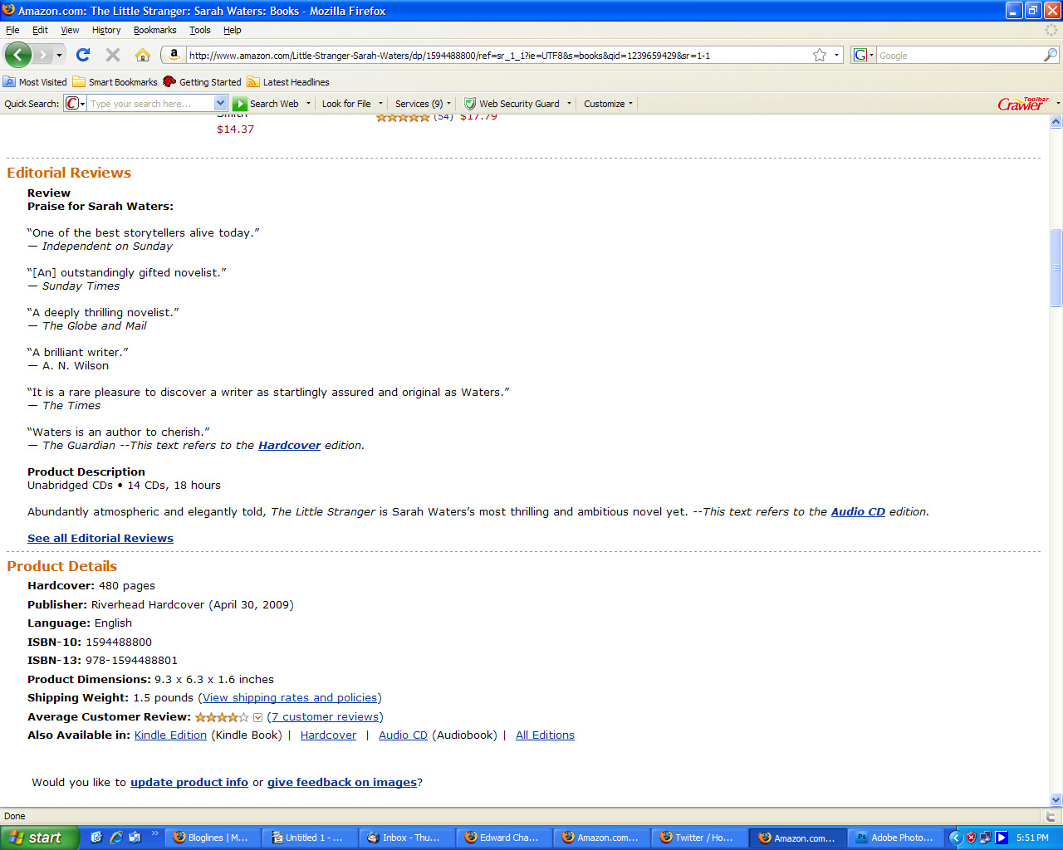Viewport: 1063px width, 850px height.
Task: Open the Bookmarks menu
Action: [x=155, y=30]
